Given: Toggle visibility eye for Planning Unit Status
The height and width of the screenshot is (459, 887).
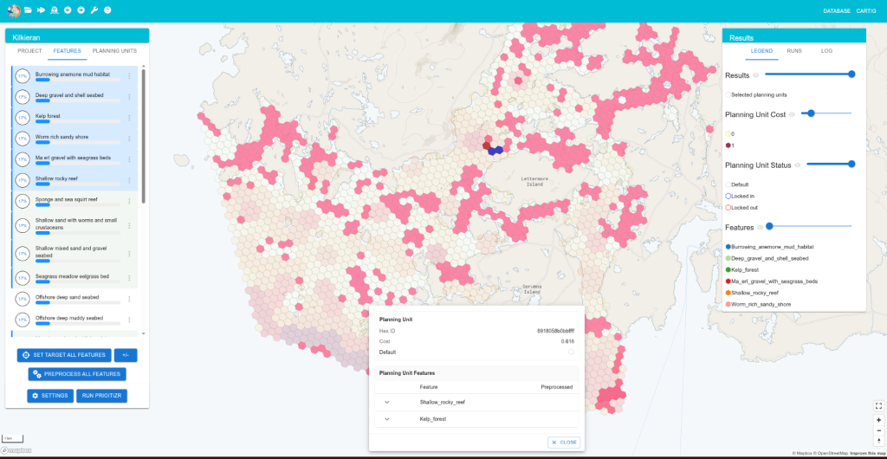Looking at the screenshot, I should click(799, 165).
